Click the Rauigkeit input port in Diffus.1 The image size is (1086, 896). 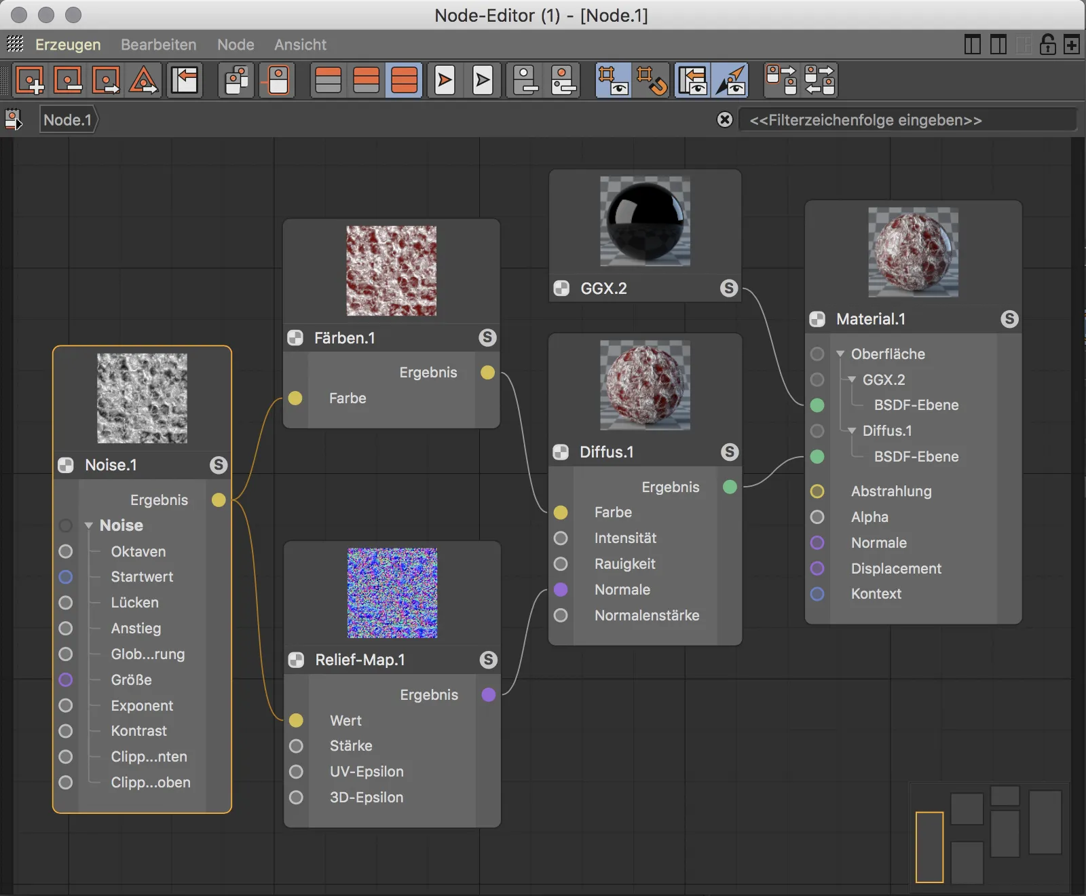[561, 563]
